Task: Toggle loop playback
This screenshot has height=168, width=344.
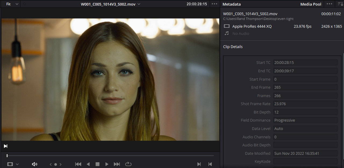Action: 128,164
